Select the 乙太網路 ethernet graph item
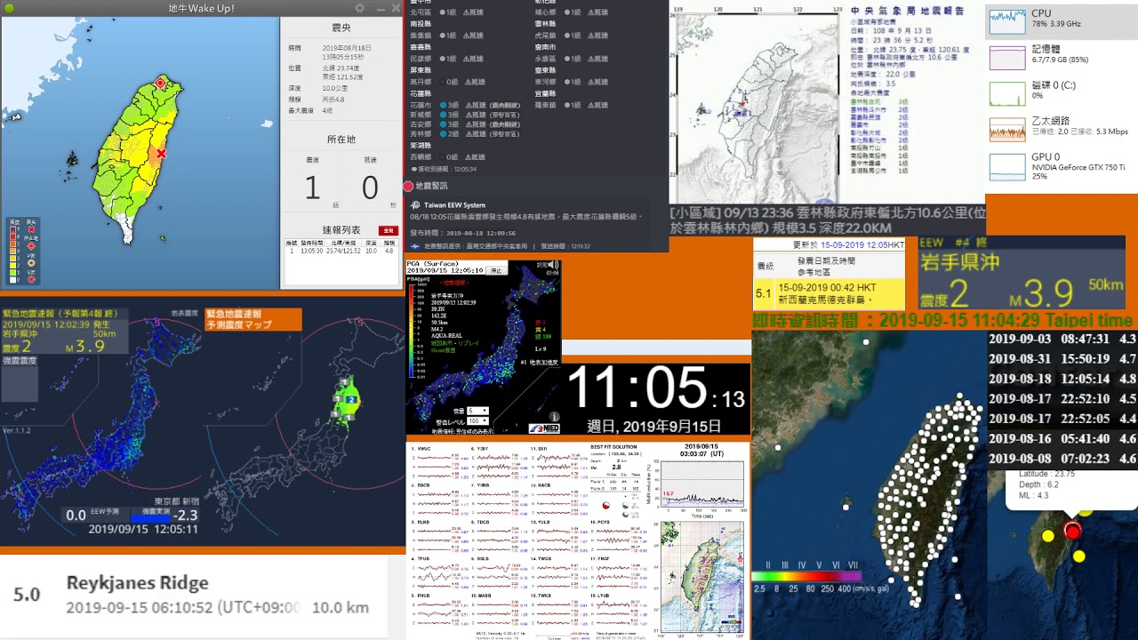 coord(1007,128)
